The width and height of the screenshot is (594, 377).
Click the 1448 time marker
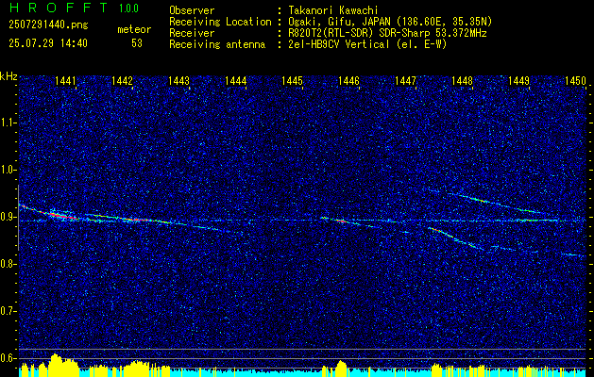462,81
